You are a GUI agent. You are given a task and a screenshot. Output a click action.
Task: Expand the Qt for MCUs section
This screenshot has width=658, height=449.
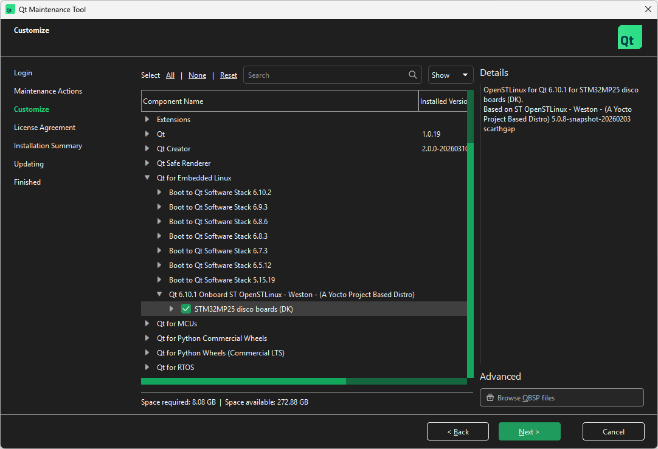tap(147, 323)
